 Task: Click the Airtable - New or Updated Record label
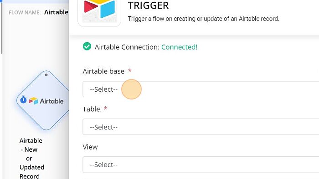tap(31, 158)
